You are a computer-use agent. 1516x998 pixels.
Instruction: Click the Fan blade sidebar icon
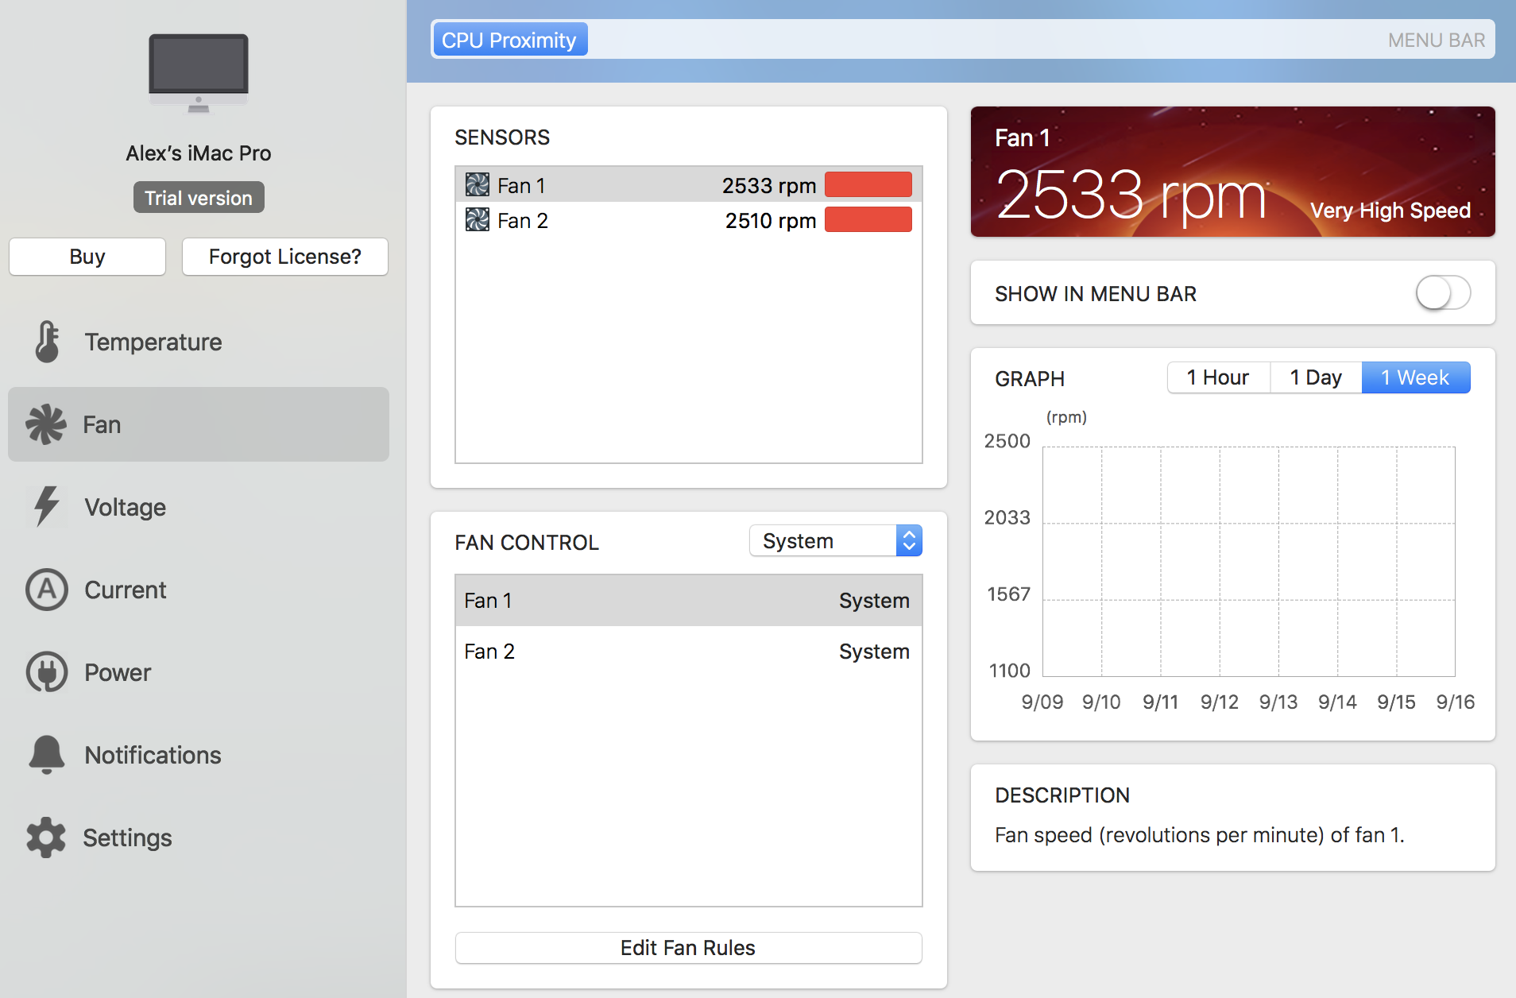coord(46,424)
